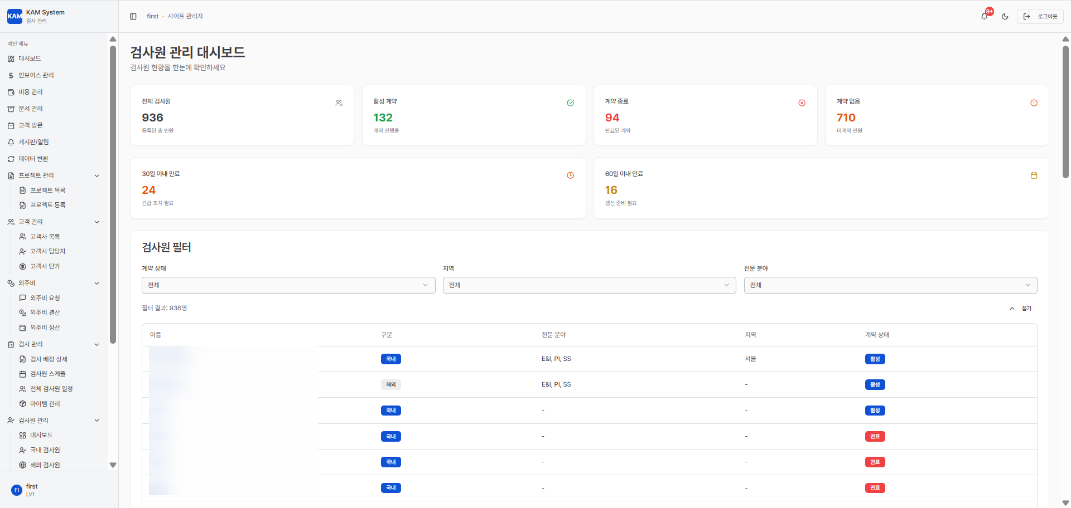Screen dimensions: 1071x508
Task: Click the 데이터 변환 refresh icon
Action: coord(11,159)
